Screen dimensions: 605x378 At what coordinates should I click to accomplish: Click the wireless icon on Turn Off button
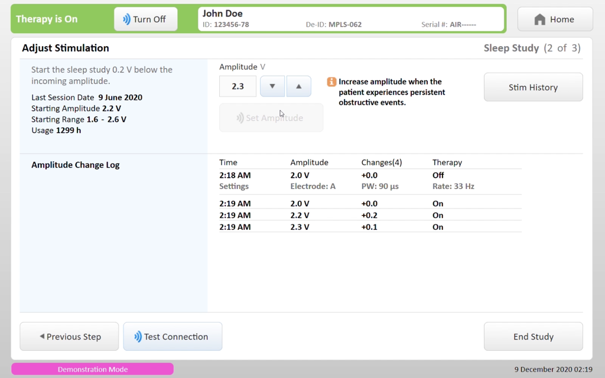click(x=126, y=19)
